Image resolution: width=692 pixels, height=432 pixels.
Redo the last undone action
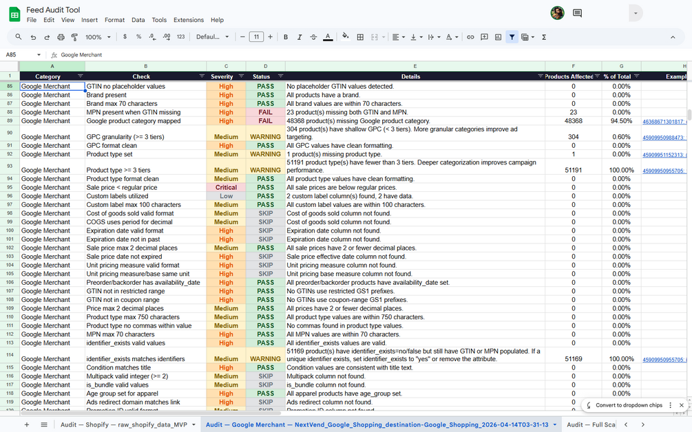47,37
